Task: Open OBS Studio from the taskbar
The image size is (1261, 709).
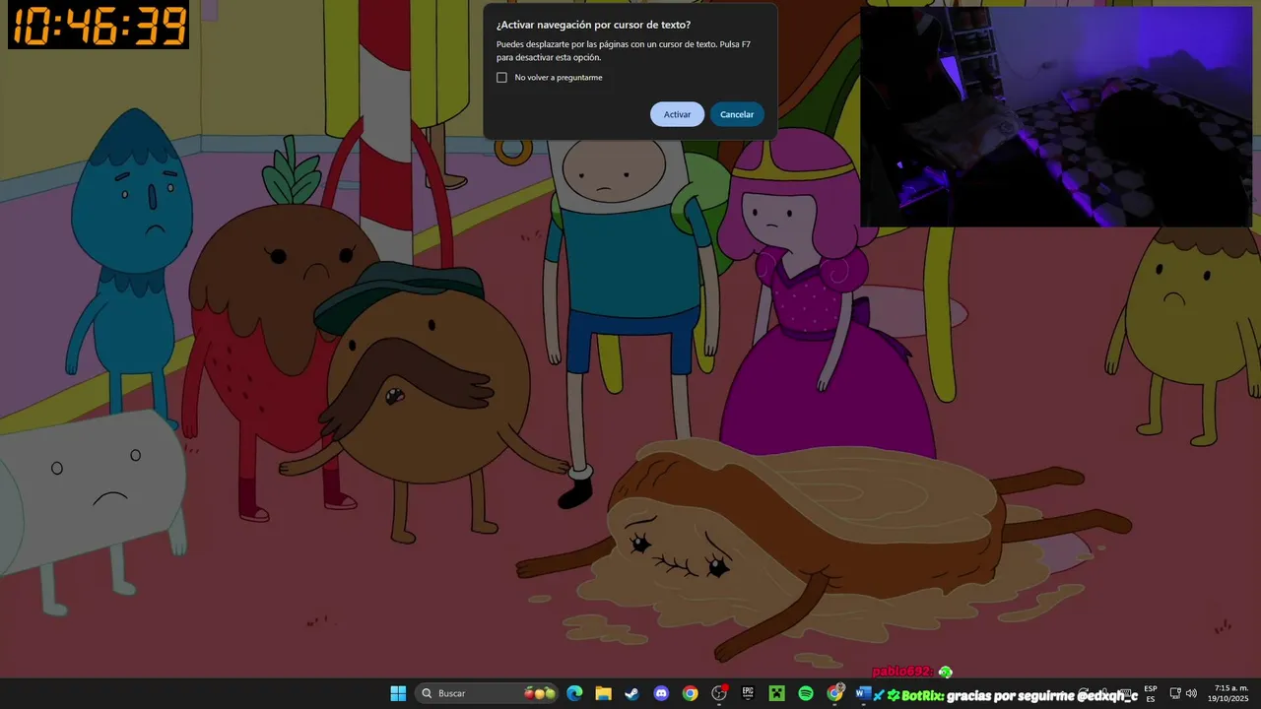Action: pyautogui.click(x=719, y=693)
